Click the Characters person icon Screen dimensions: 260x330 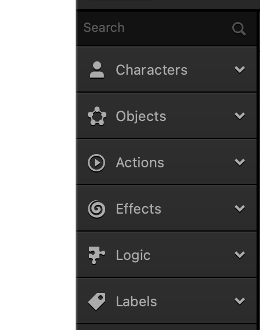click(x=97, y=69)
